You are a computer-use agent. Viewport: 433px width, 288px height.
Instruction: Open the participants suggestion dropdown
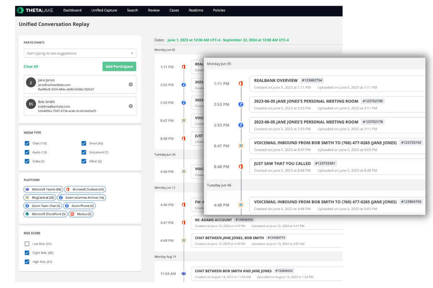pyautogui.click(x=132, y=54)
